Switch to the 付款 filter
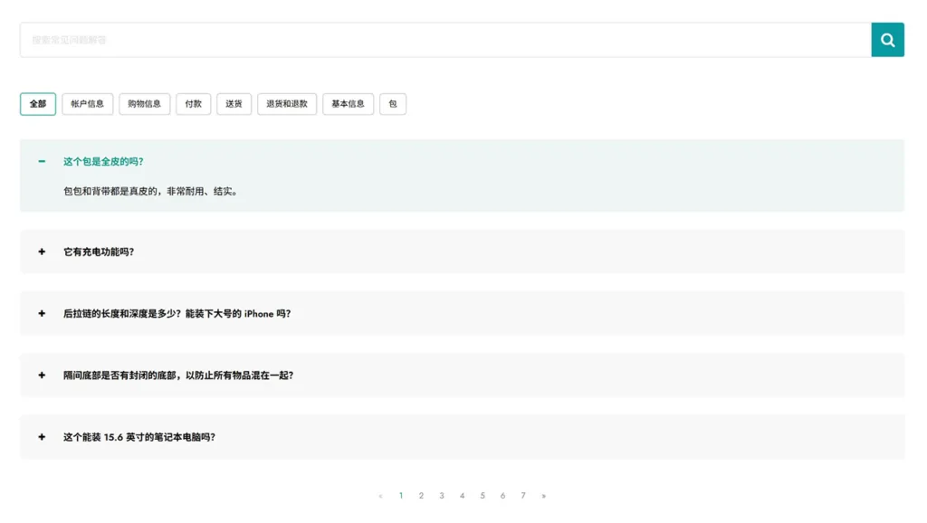The height and width of the screenshot is (523, 927). pyautogui.click(x=194, y=104)
